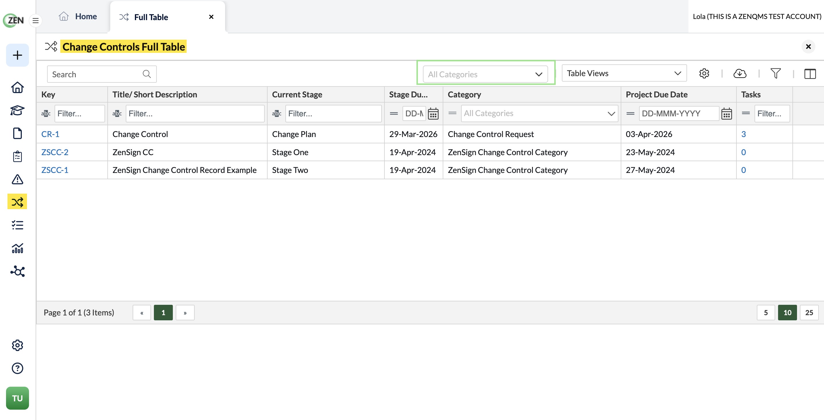The width and height of the screenshot is (824, 420).
Task: Click Tasks column equals filter operator
Action: [746, 113]
